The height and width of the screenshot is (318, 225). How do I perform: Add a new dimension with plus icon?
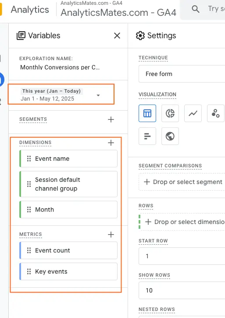(111, 143)
